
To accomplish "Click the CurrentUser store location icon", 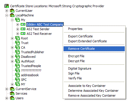I will (12, 11).
